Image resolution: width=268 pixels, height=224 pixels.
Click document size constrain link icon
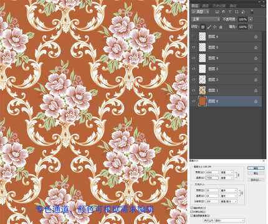[241, 193]
